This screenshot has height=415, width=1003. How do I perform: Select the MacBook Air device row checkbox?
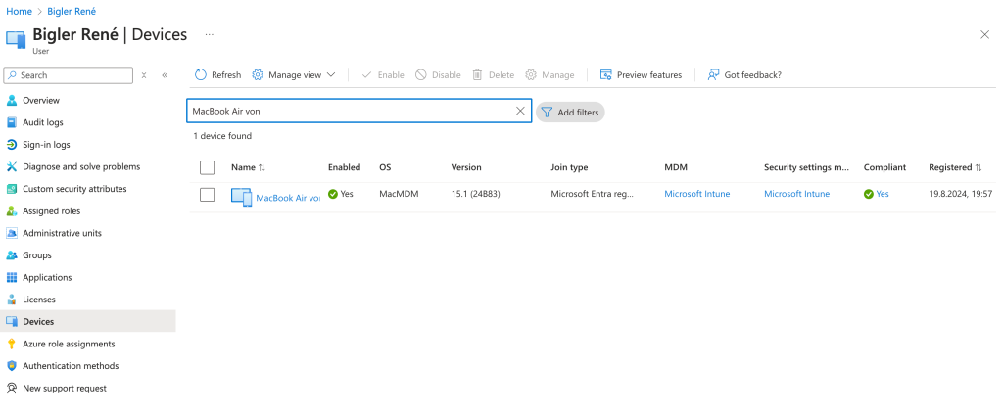click(x=207, y=195)
